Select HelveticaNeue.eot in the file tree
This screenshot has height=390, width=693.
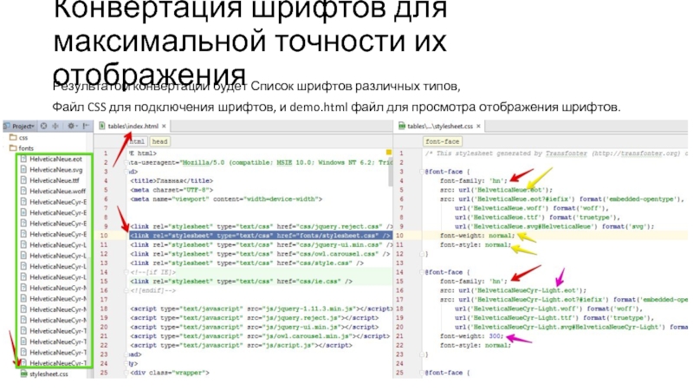[x=55, y=159]
